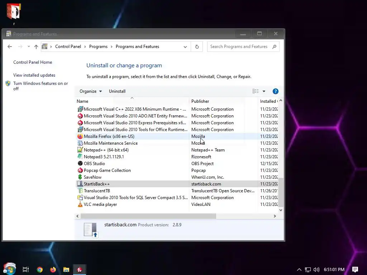Click the Uninstall toolbar button
The width and height of the screenshot is (367, 275).
[x=117, y=91]
